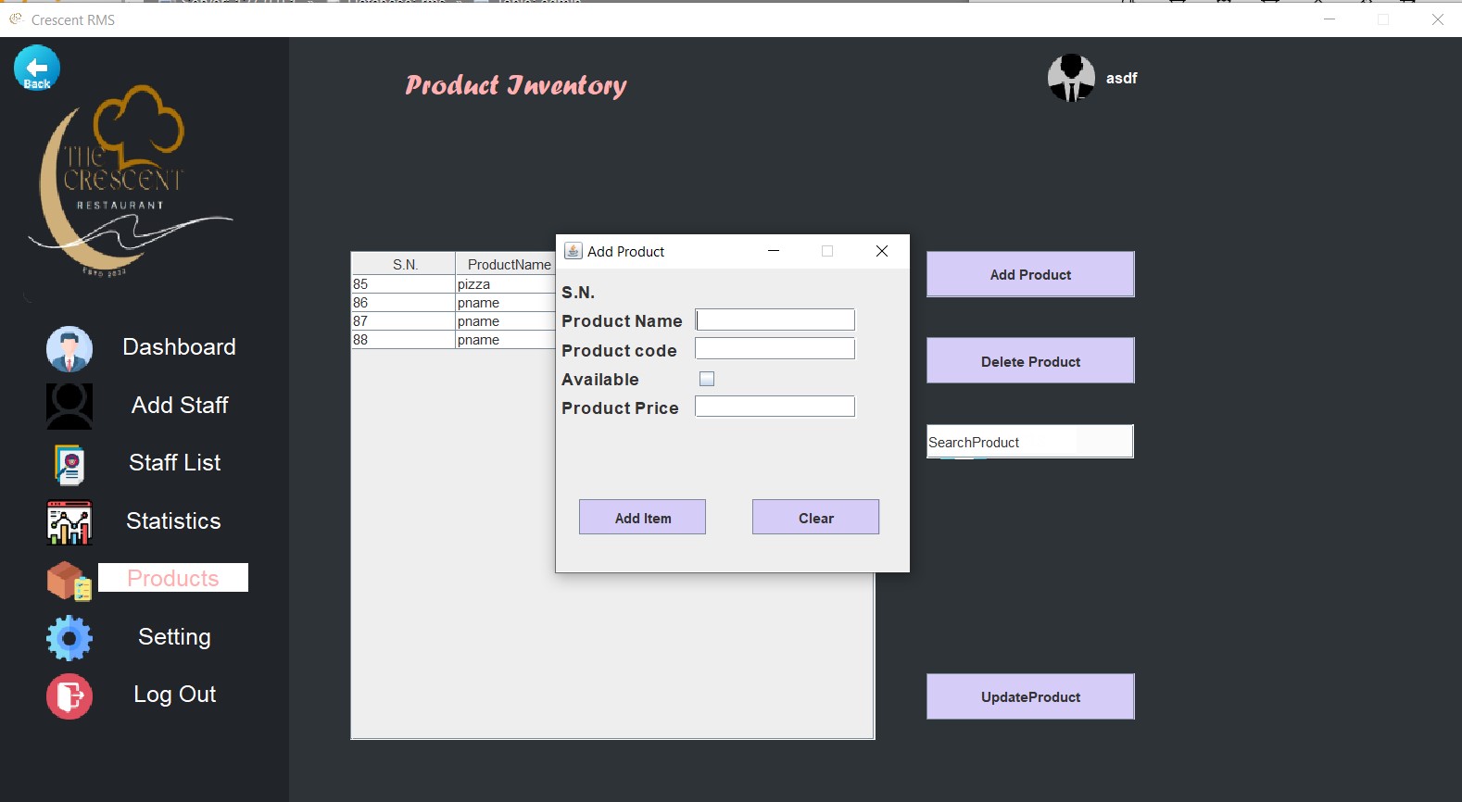
Task: Click the Staff List document icon
Action: [x=69, y=465]
